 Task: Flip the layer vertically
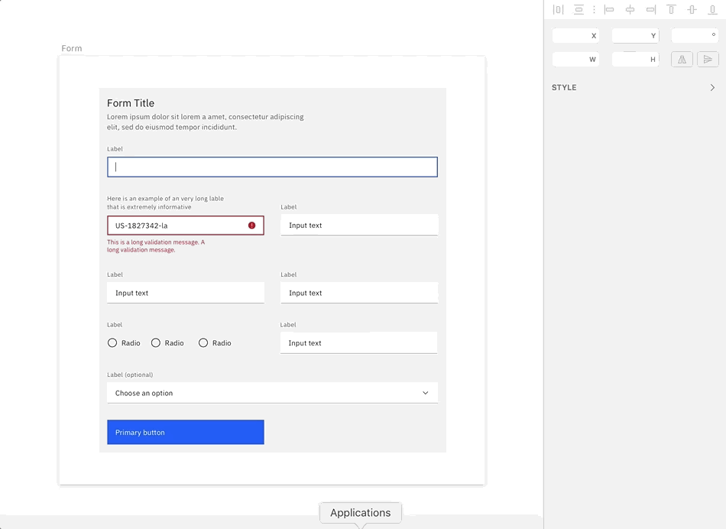708,59
